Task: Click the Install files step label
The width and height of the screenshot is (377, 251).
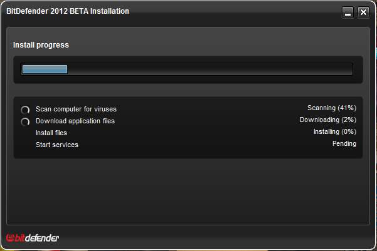Action: click(x=51, y=133)
